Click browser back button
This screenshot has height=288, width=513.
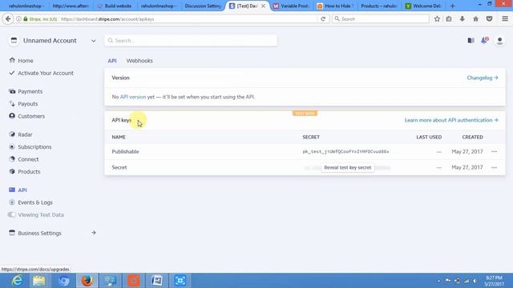click(x=8, y=19)
